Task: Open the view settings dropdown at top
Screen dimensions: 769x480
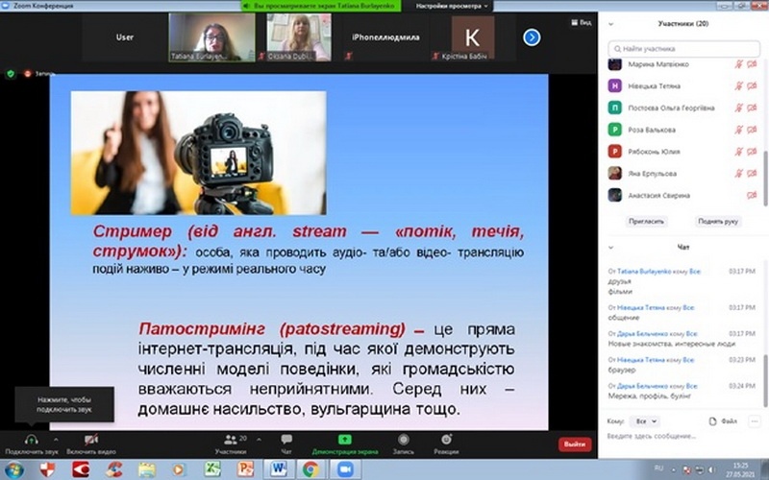Action: (456, 6)
